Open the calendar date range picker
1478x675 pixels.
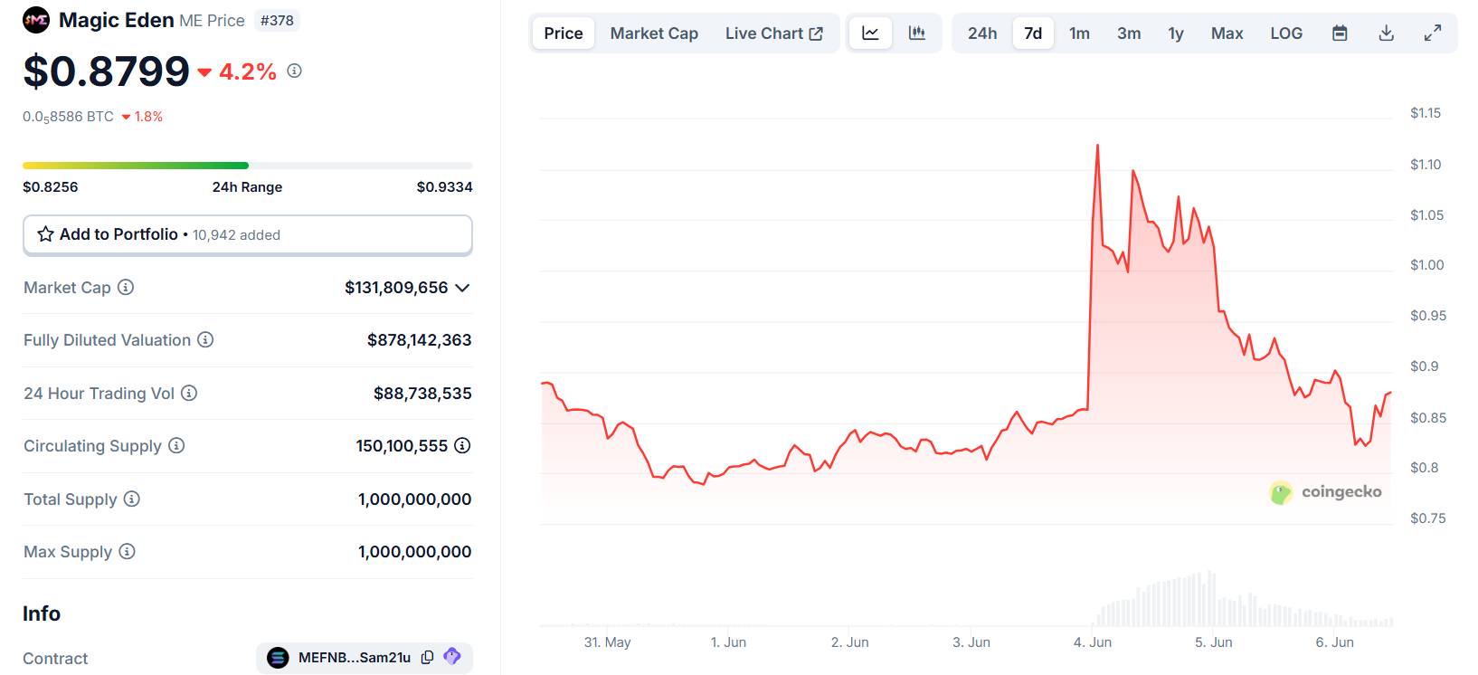(1340, 33)
